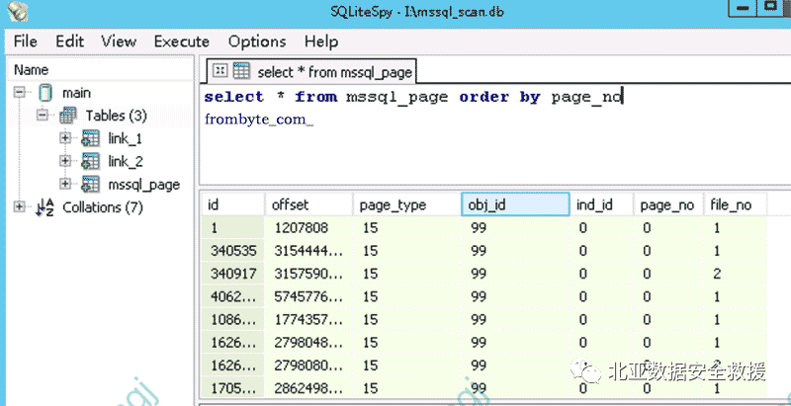Click the small square icon on query tab
This screenshot has width=791, height=406.
(x=219, y=70)
